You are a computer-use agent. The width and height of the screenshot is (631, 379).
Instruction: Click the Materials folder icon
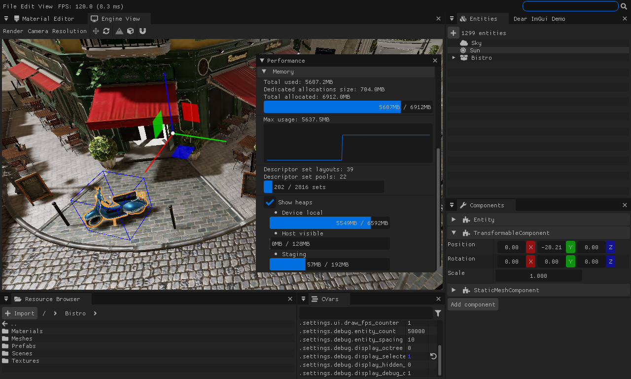click(x=5, y=331)
